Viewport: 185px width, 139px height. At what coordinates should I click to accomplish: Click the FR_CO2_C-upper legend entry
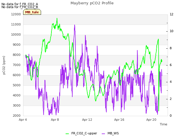pos(81,133)
